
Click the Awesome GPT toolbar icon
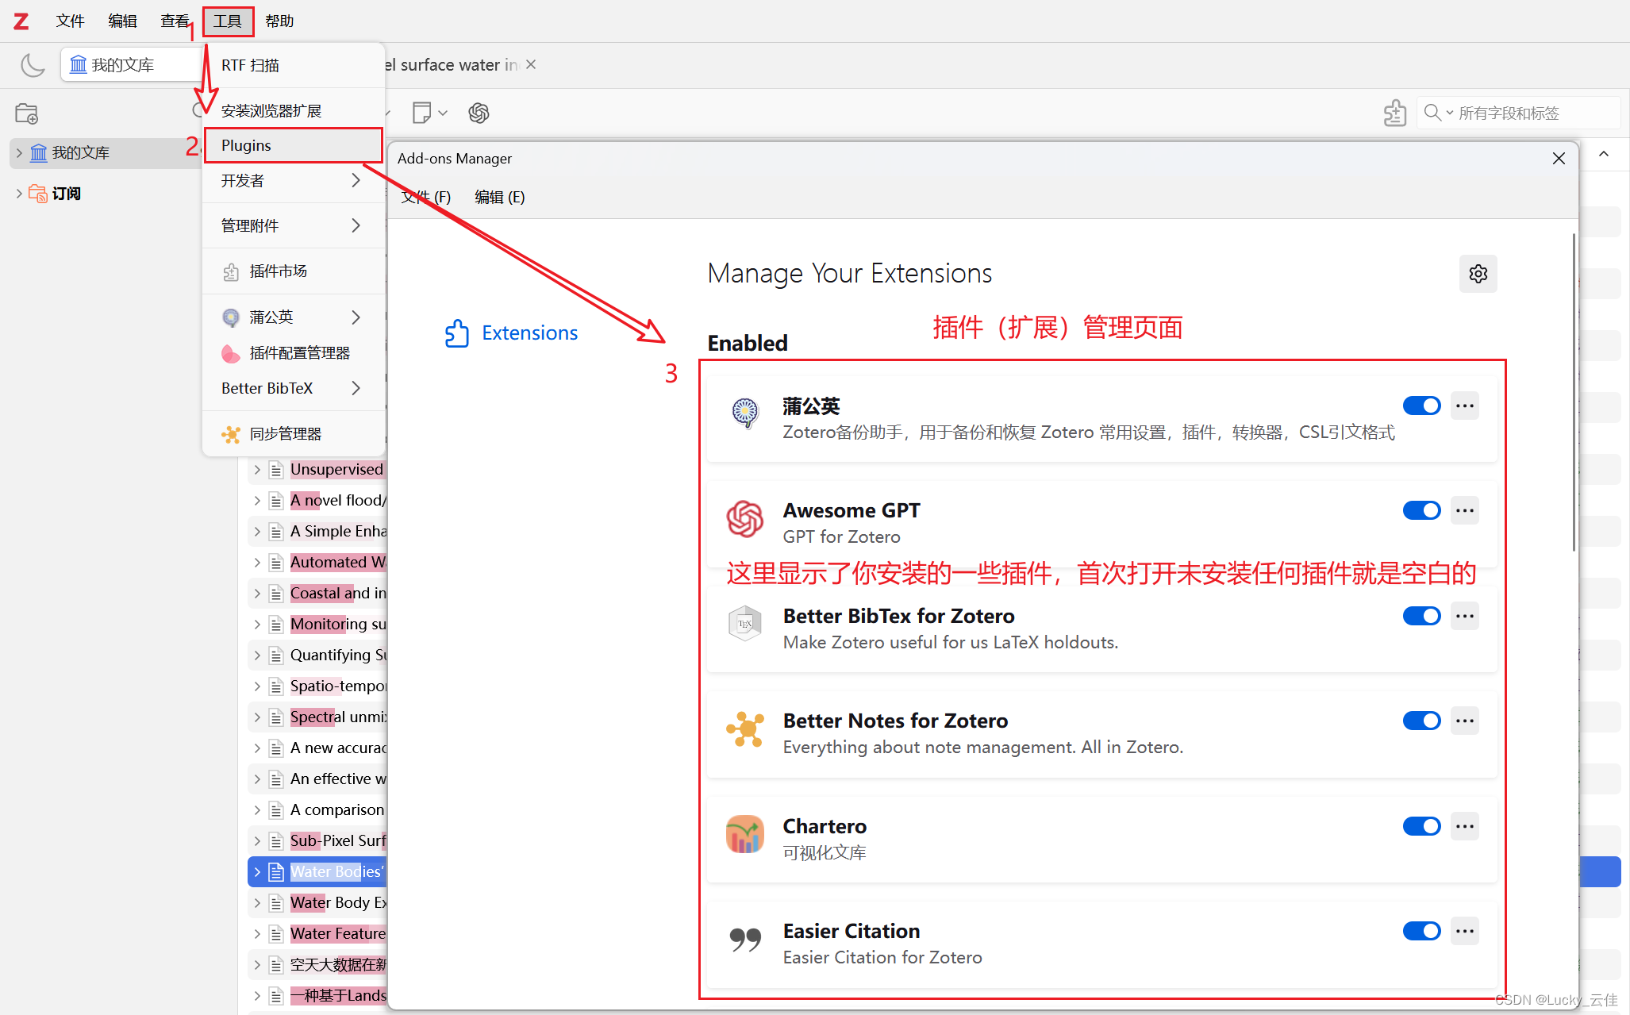479,113
